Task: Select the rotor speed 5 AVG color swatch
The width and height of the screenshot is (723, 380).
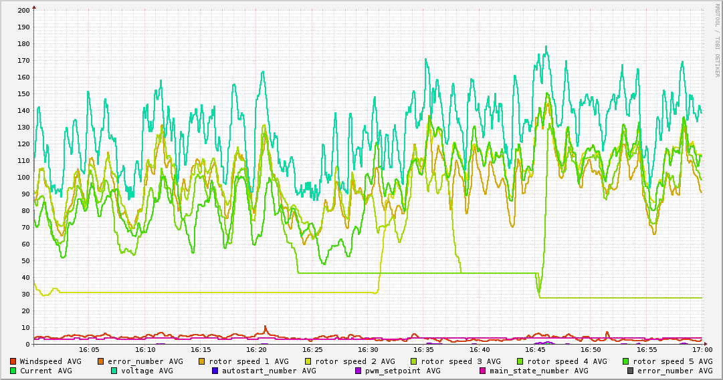Action: [626, 361]
